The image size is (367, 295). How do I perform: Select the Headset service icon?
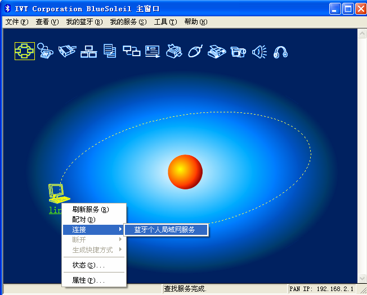(281, 52)
